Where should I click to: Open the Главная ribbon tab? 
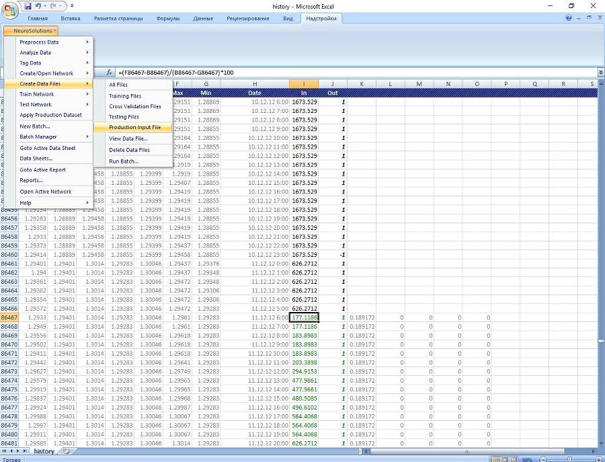pyautogui.click(x=38, y=18)
